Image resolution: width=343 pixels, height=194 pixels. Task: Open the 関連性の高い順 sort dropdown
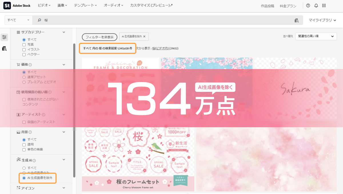[x=316, y=36]
